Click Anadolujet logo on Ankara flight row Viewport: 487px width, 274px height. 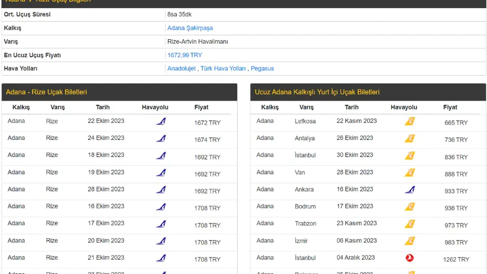pos(409,190)
